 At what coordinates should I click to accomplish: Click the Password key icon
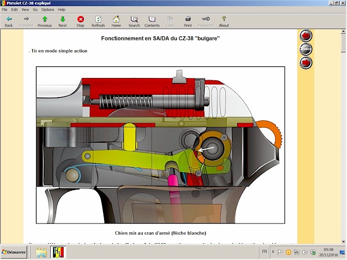tap(206, 22)
